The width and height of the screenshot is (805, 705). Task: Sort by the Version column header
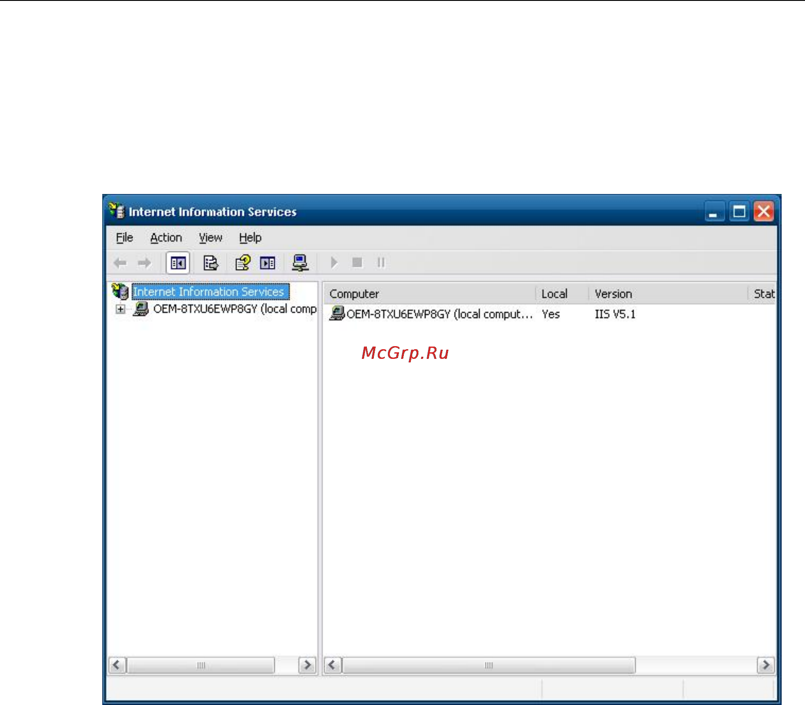[668, 294]
